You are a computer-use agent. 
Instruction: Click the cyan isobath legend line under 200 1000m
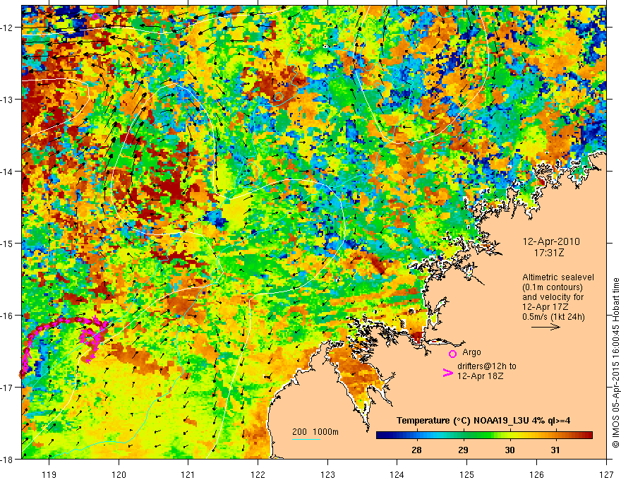click(306, 439)
